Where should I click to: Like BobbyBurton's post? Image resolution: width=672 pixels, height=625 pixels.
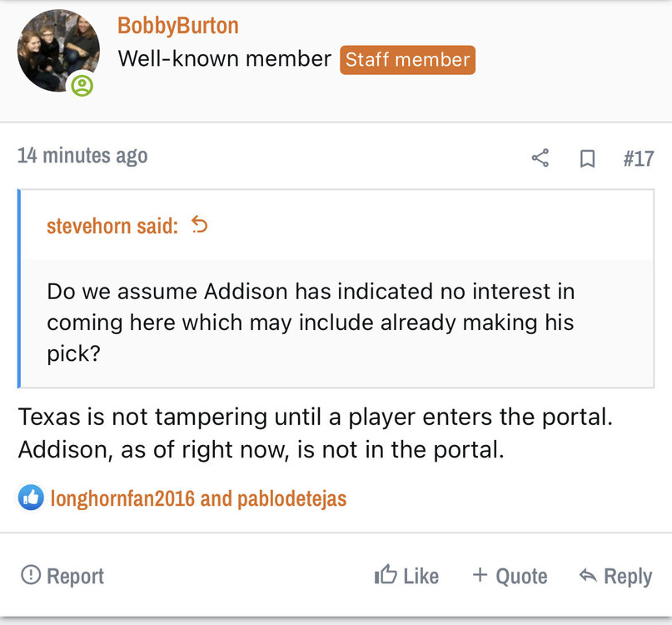(x=406, y=576)
